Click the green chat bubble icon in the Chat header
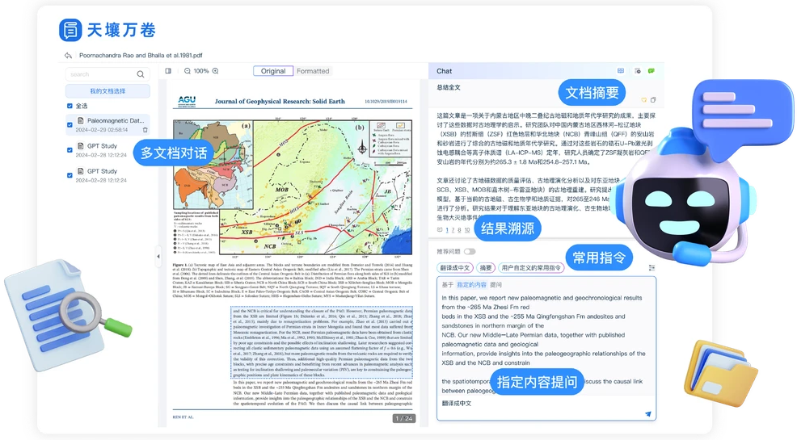 [x=652, y=71]
